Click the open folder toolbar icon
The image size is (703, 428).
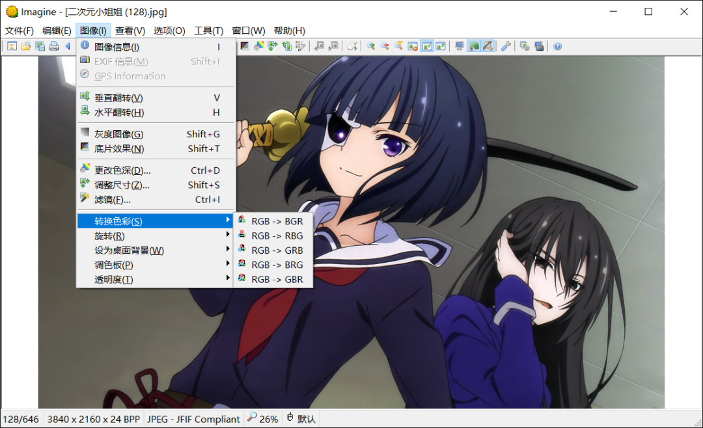26,46
